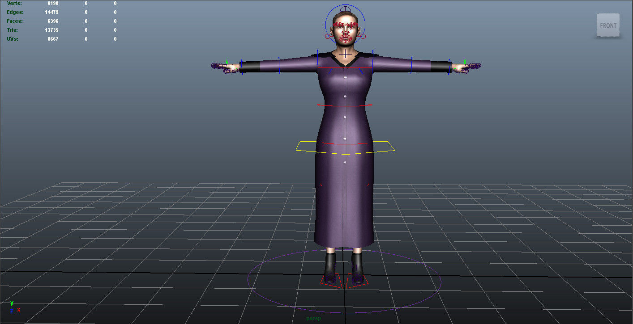
Task: Click the Verts: label in the HUD
Action: (14, 3)
